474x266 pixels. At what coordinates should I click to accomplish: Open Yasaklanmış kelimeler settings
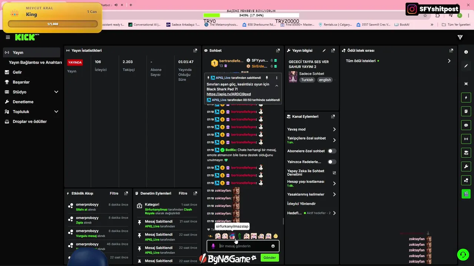311,194
